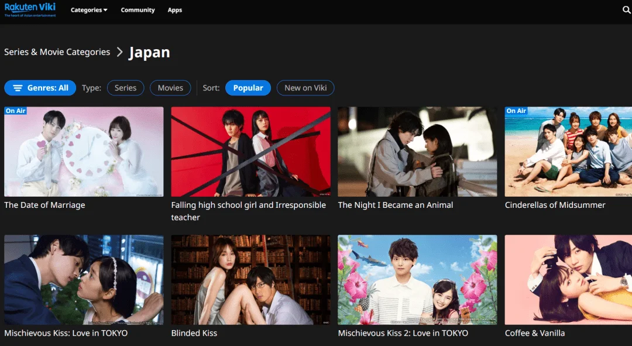Click On Air badge on Cinderellas of Midsummer

516,111
